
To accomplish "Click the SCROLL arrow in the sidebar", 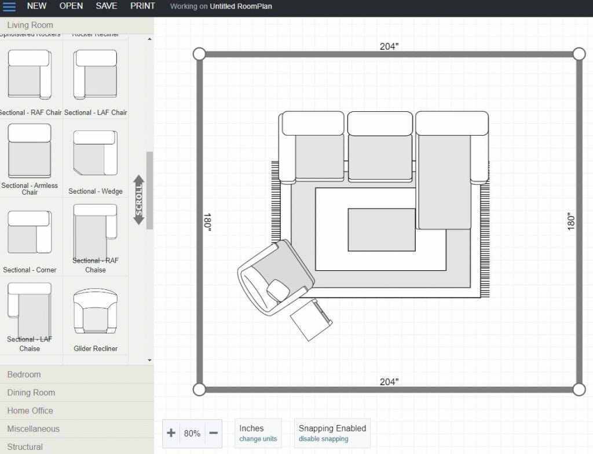I will point(139,197).
